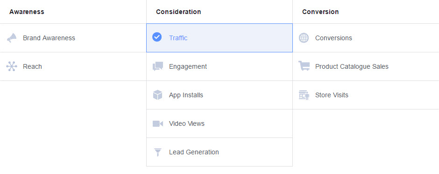Click the Reach network icon

[12, 66]
